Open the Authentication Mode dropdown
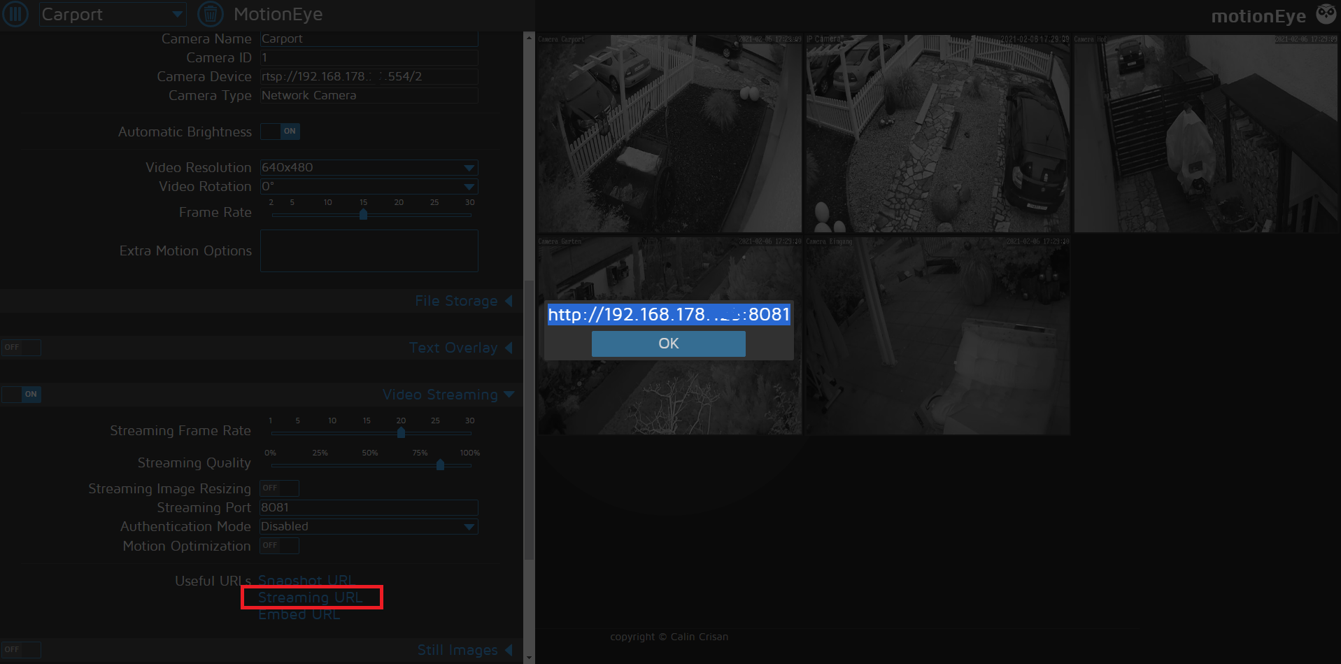The image size is (1341, 664). (x=369, y=527)
